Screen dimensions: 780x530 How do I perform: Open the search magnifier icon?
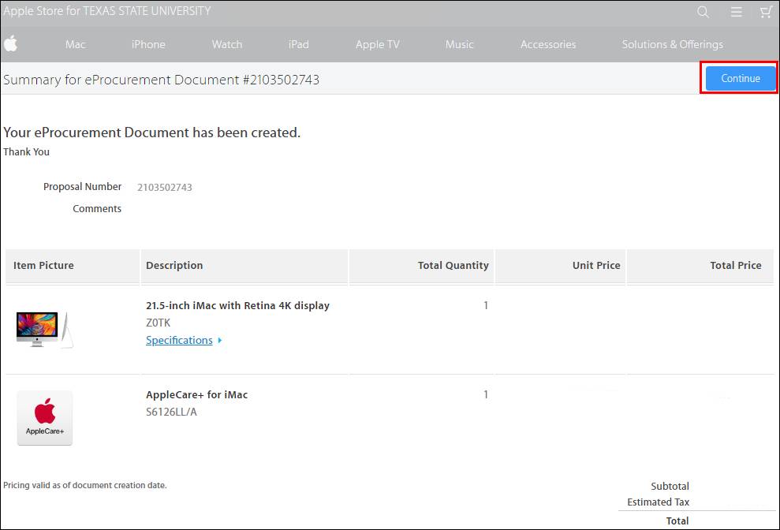[x=703, y=12]
